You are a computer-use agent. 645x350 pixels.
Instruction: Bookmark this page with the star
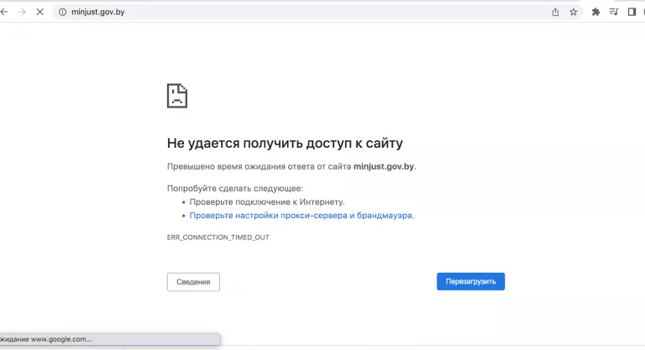[574, 12]
